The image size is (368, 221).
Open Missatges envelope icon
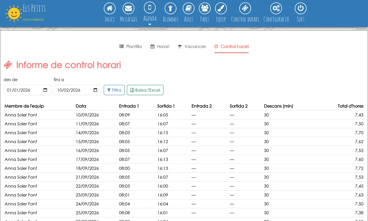[128, 8]
